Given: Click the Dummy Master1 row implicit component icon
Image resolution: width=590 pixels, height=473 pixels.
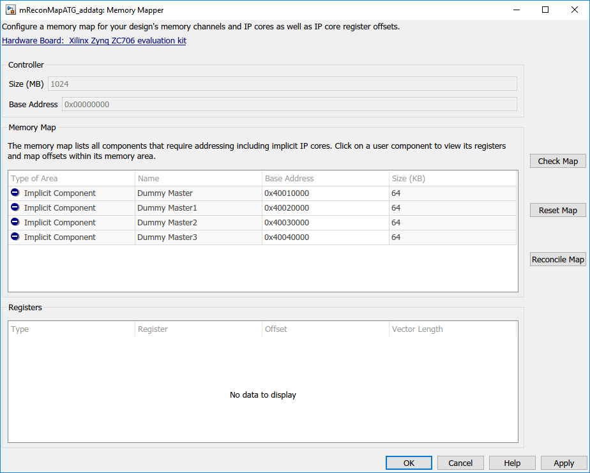Looking at the screenshot, I should tap(15, 207).
